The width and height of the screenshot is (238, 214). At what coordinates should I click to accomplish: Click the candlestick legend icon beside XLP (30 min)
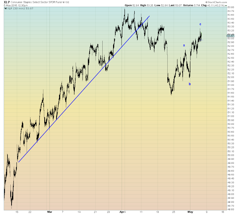pos(6,9)
